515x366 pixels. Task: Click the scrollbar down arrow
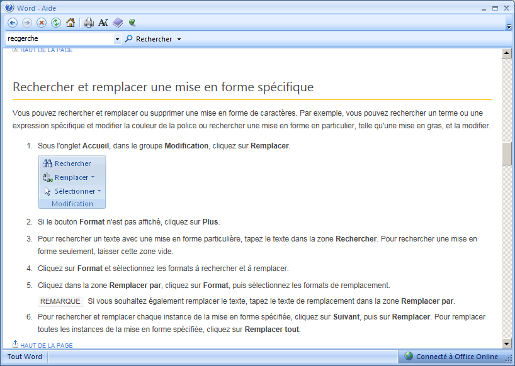(x=506, y=344)
